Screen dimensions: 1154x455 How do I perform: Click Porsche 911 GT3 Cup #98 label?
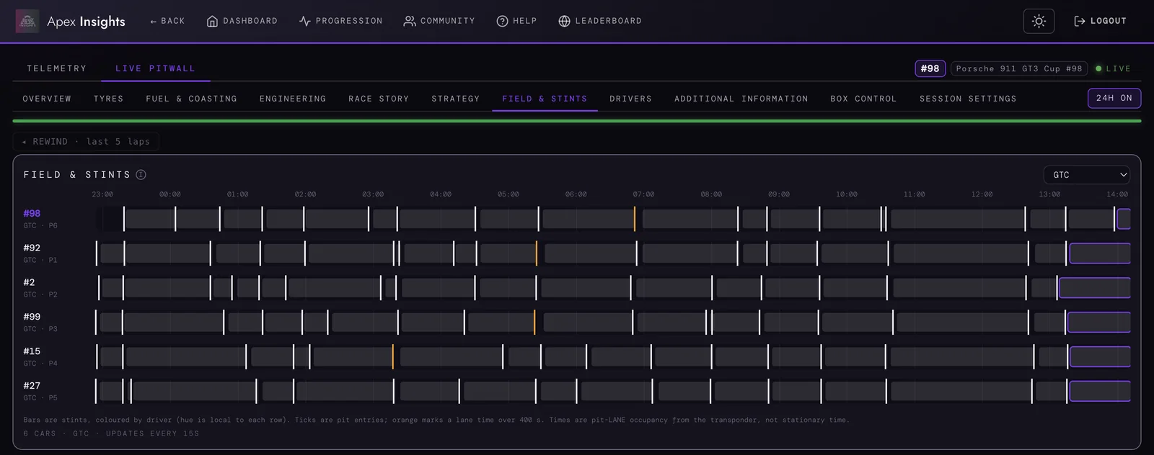coord(1019,68)
